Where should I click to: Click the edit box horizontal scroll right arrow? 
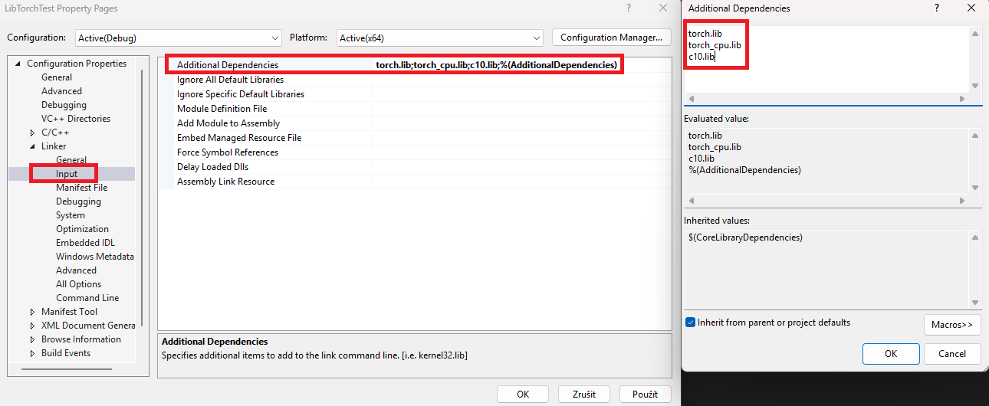click(963, 99)
